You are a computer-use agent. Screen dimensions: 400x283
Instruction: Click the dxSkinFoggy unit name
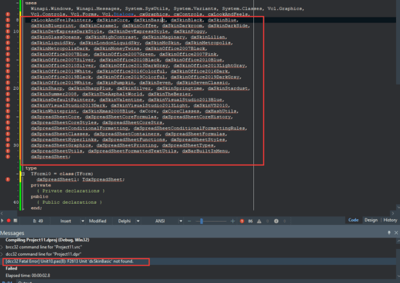[x=189, y=31]
